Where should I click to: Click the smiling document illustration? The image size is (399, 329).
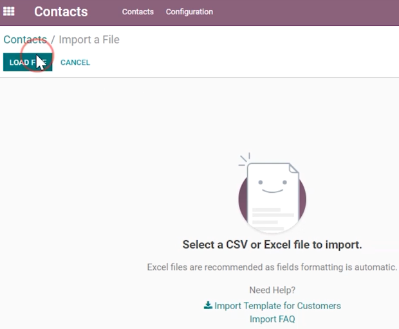(x=272, y=197)
